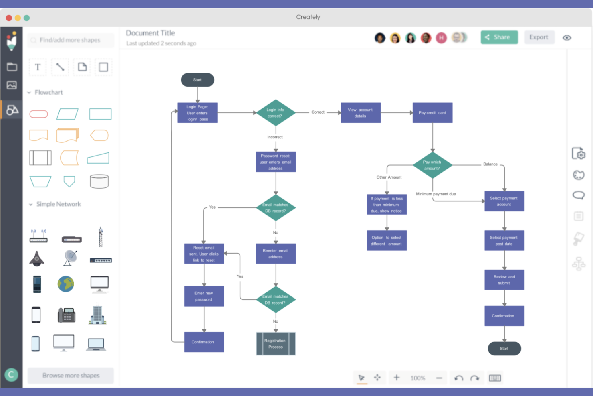
Task: Open the folder panel in sidebar
Action: click(12, 67)
